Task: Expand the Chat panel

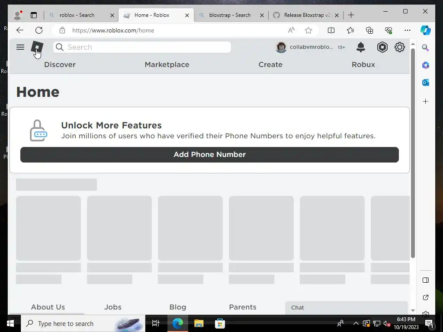Action: tap(347, 307)
